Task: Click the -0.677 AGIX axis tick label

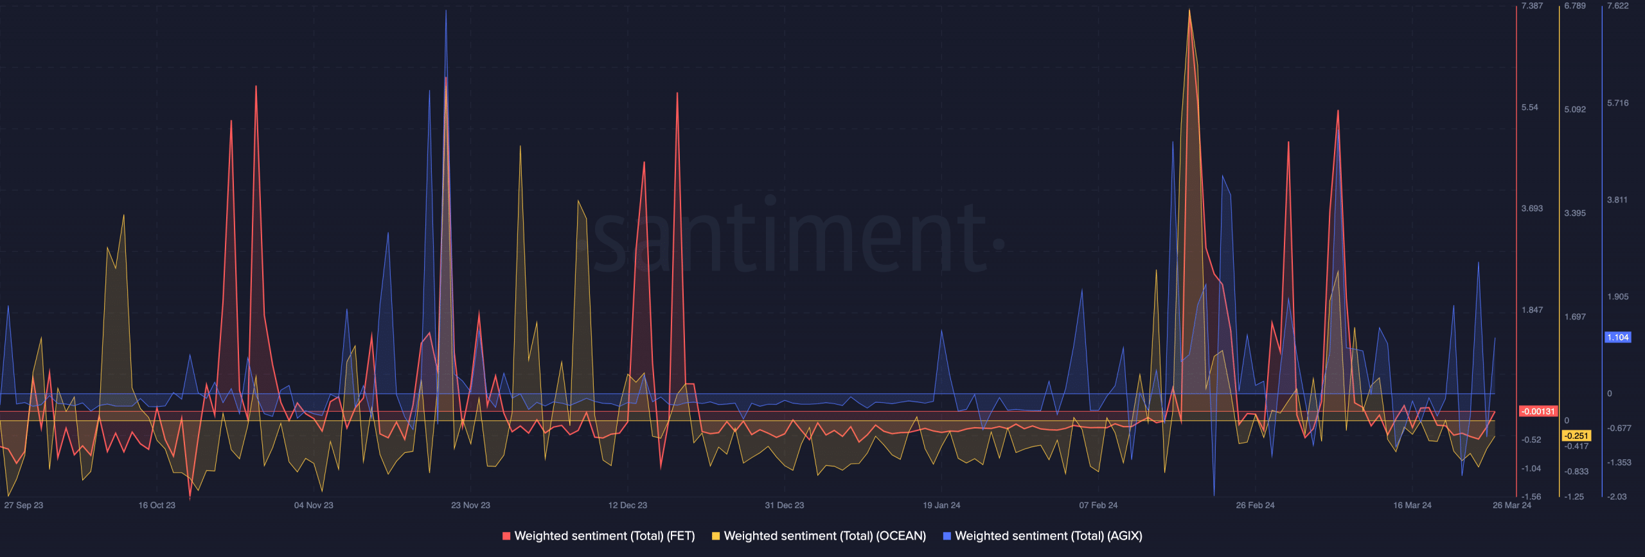Action: (x=1619, y=428)
